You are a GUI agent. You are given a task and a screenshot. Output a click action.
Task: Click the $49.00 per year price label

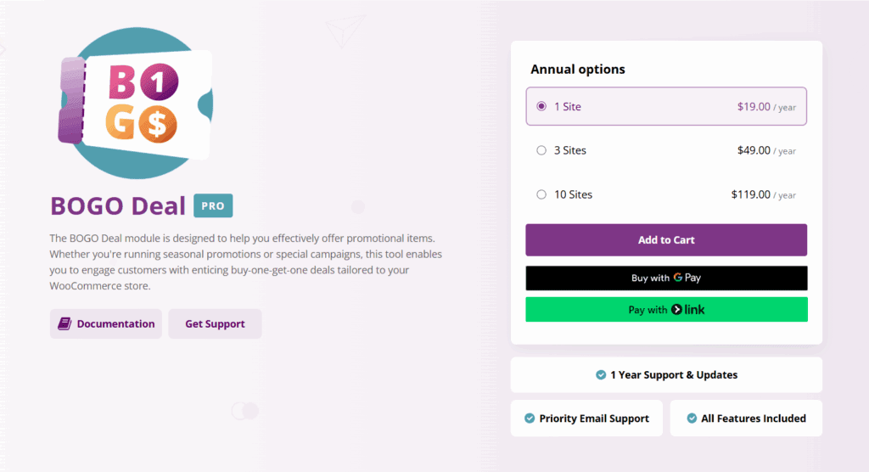coord(766,150)
